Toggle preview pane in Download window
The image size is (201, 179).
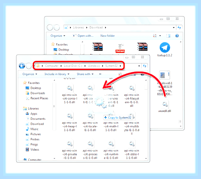[x=168, y=36]
